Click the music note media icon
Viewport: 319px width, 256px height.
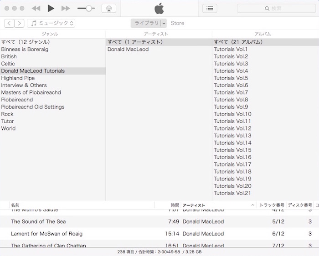(x=33, y=23)
